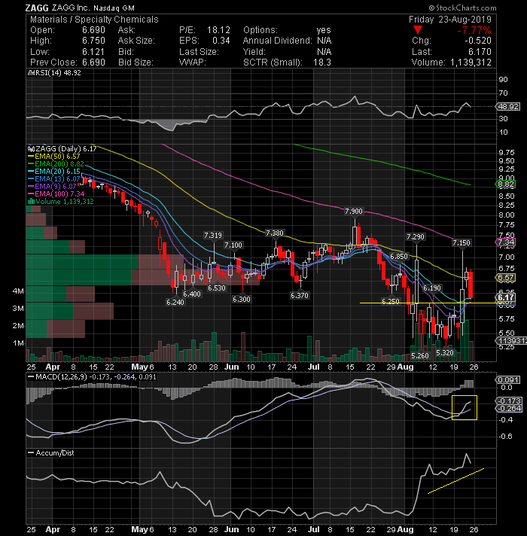
Task: Click the red down-triangle change indicator
Action: pyautogui.click(x=417, y=30)
